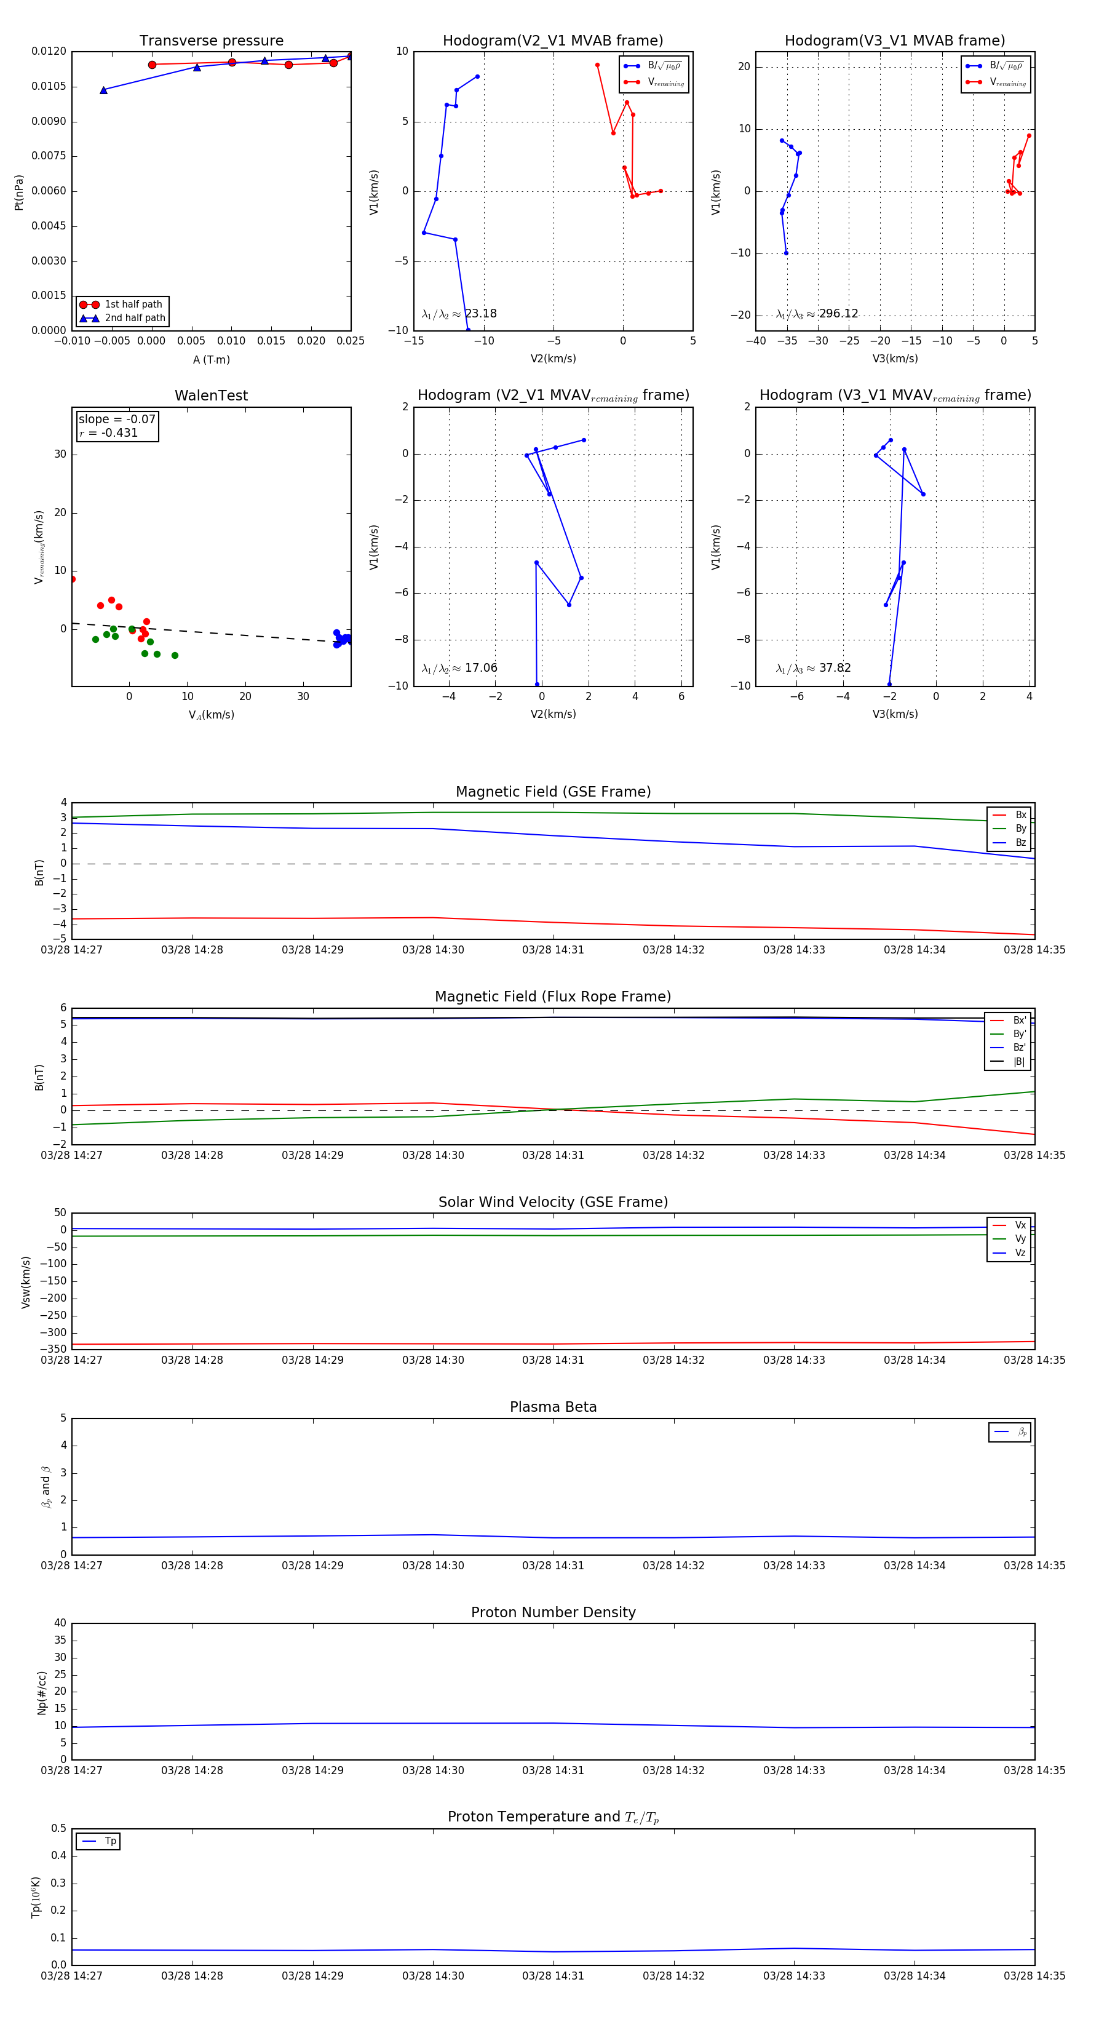
Task: Click the 'Hodogram (V3_V1 MVAV remaining frame)' title
Action: (895, 396)
